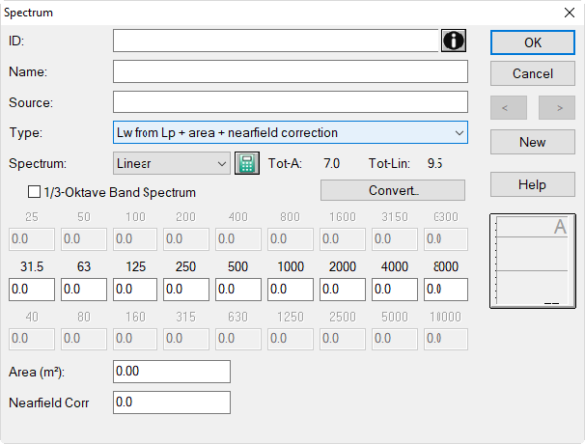Viewport: 585px width, 444px height.
Task: Click the disabled 315 Hz value field
Action: (186, 339)
